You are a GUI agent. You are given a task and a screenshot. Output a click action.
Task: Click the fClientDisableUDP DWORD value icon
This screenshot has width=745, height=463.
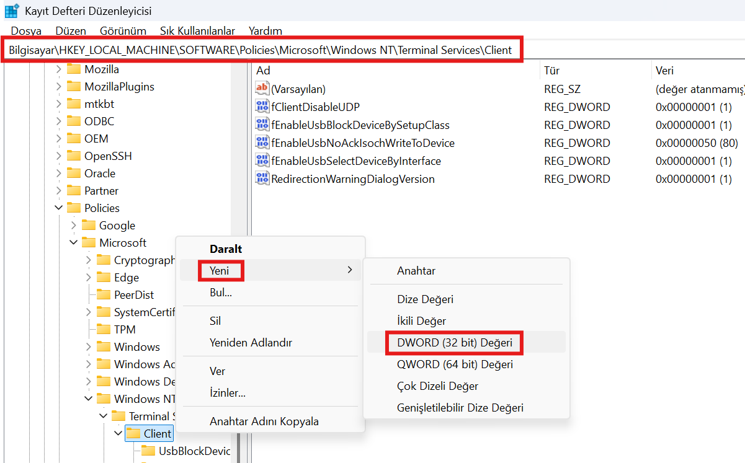click(x=262, y=107)
